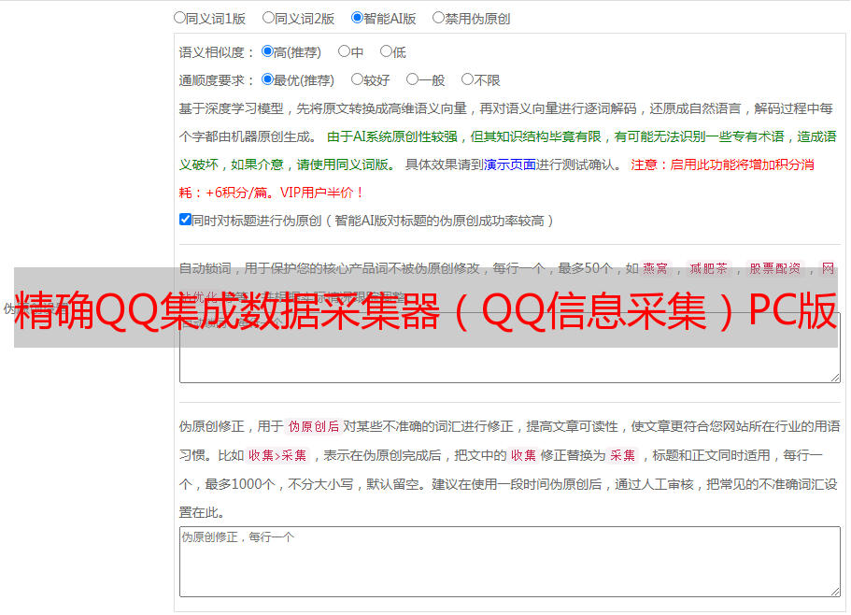Toggle the 同时对标题进行伪原创 checkbox
This screenshot has width=851, height=615.
pos(185,220)
